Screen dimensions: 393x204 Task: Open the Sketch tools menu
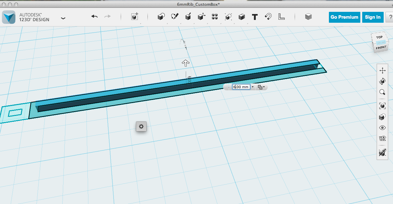[175, 17]
